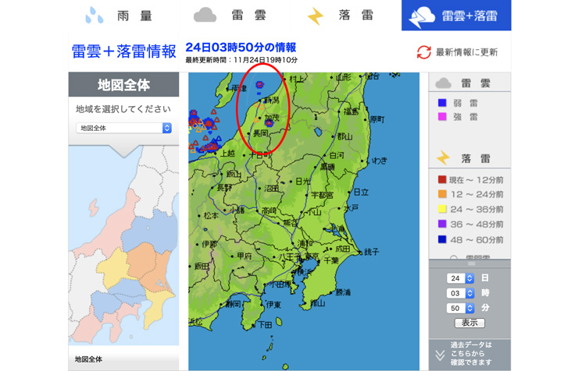Open the 地図全体 region dropdown
This screenshot has width=578, height=371.
[123, 128]
